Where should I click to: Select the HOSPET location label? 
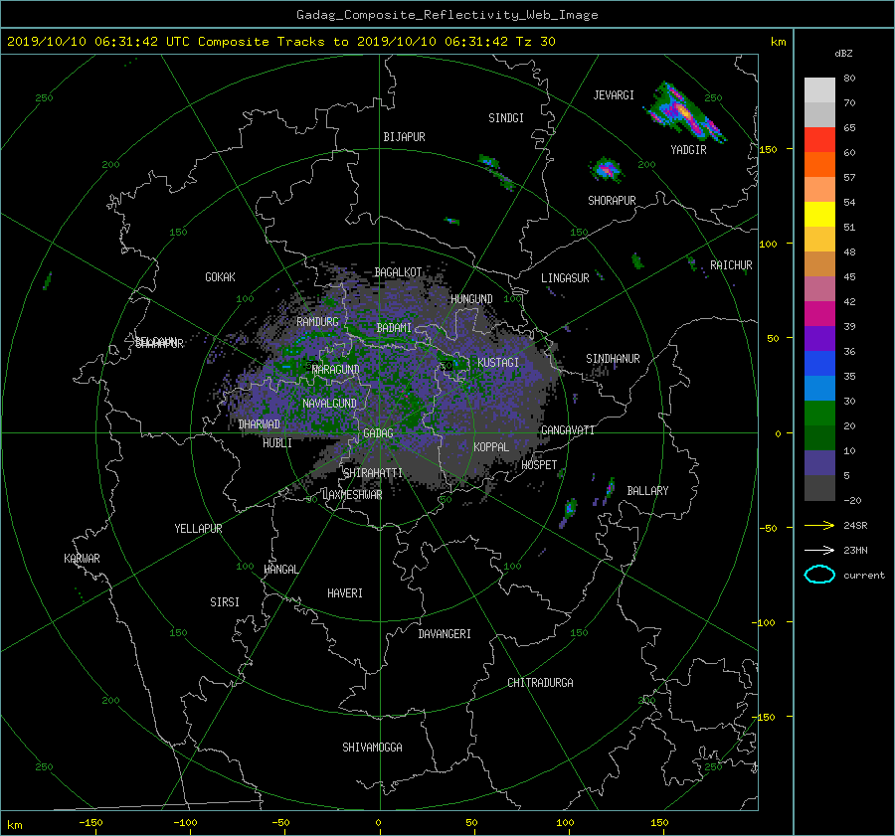[x=539, y=465]
